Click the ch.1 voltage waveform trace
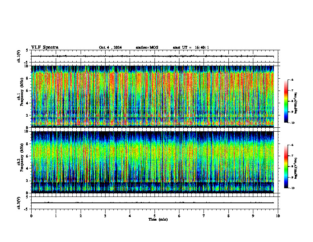The image size is (313, 242). point(152,56)
